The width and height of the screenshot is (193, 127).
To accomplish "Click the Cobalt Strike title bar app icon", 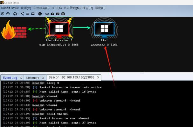I will click(x=2, y=2).
